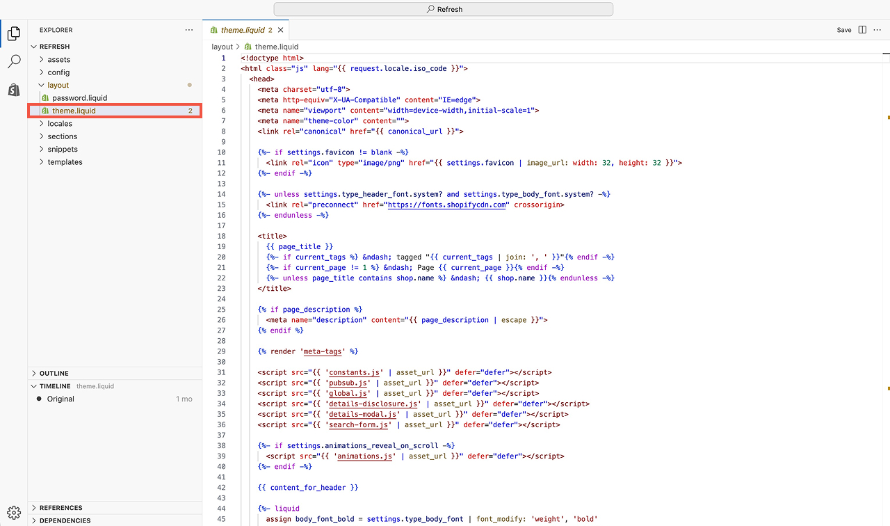890x526 pixels.
Task: Follow the 'animations.js' asset link
Action: click(366, 456)
